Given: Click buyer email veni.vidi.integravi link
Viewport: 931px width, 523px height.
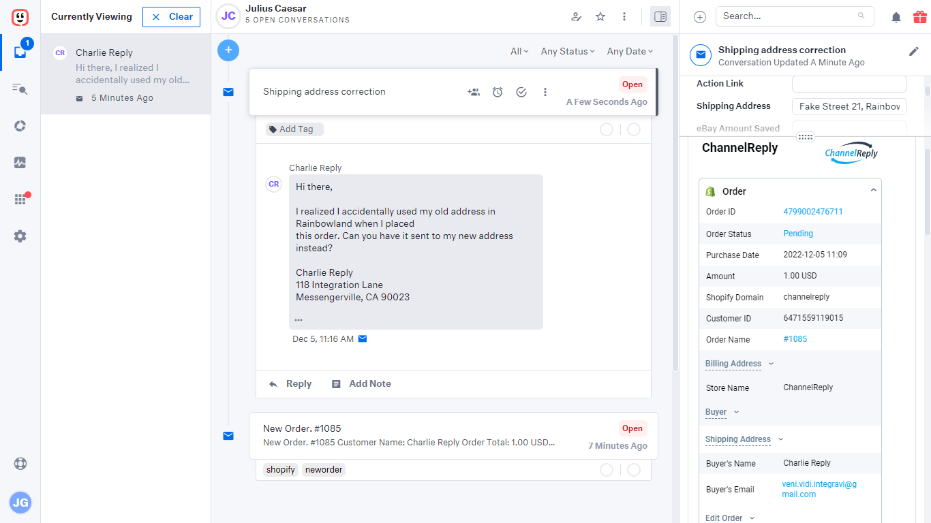Looking at the screenshot, I should [x=819, y=490].
